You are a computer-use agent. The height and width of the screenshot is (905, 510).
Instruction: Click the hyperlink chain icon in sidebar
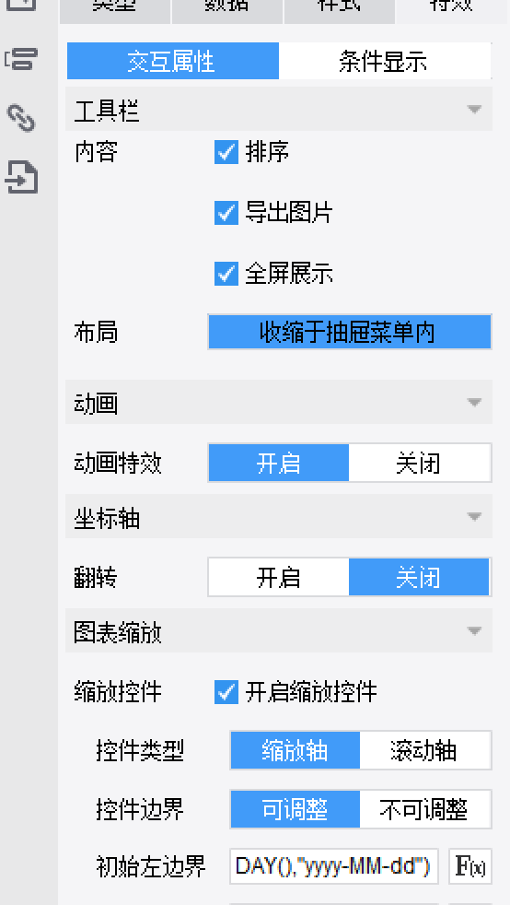pos(21,118)
